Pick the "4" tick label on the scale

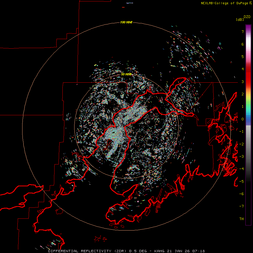pos(243,69)
